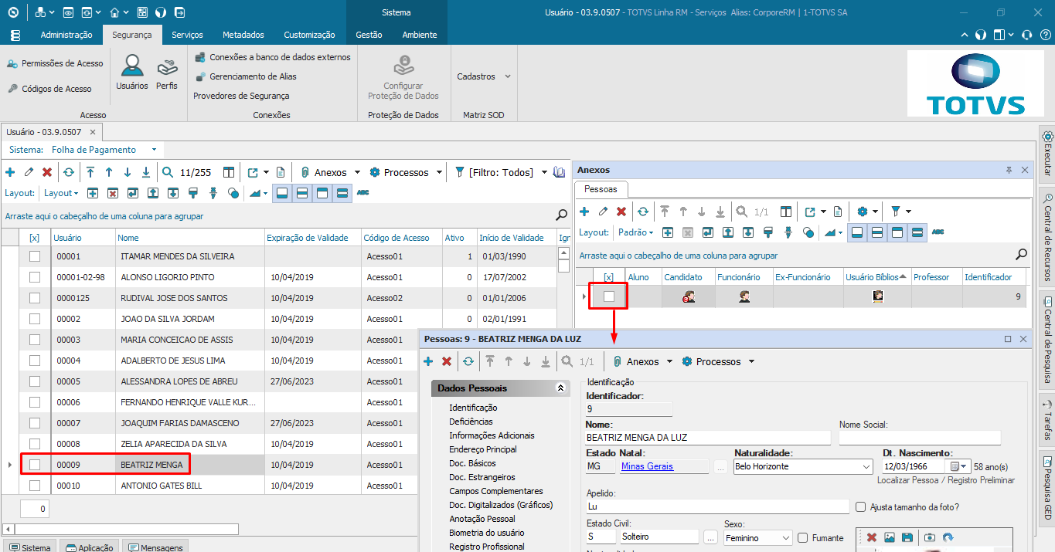Expand the Cadastros dropdown in Matriz SOD

pos(508,76)
